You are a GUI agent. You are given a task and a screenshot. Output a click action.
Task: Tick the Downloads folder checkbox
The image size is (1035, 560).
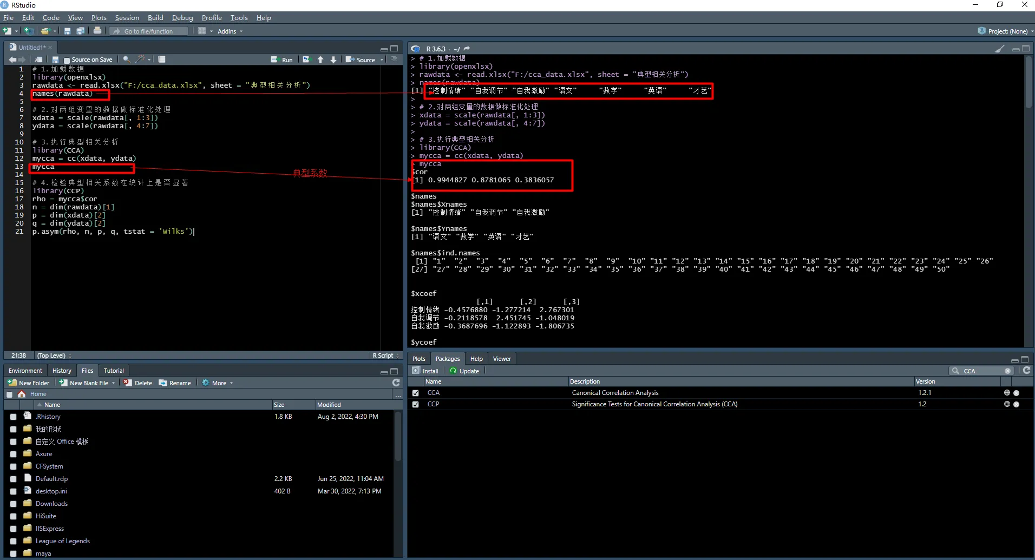click(x=13, y=504)
